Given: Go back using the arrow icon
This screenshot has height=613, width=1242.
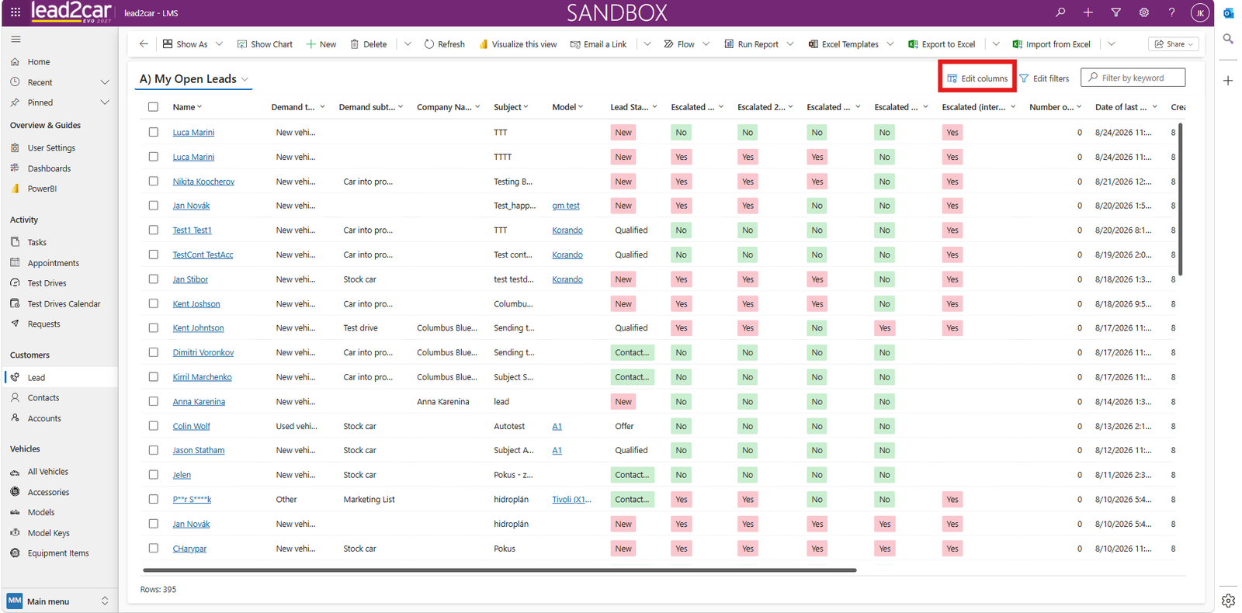Looking at the screenshot, I should [144, 44].
